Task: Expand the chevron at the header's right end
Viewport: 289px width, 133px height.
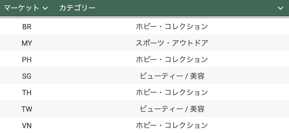Action: click(280, 8)
